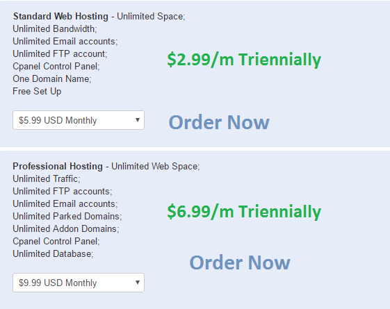Click the arrow on the $5.99 dropdown
Screen dimensions: 390x309
137,120
